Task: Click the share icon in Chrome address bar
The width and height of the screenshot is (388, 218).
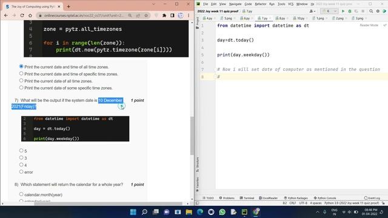Action: 138,15
